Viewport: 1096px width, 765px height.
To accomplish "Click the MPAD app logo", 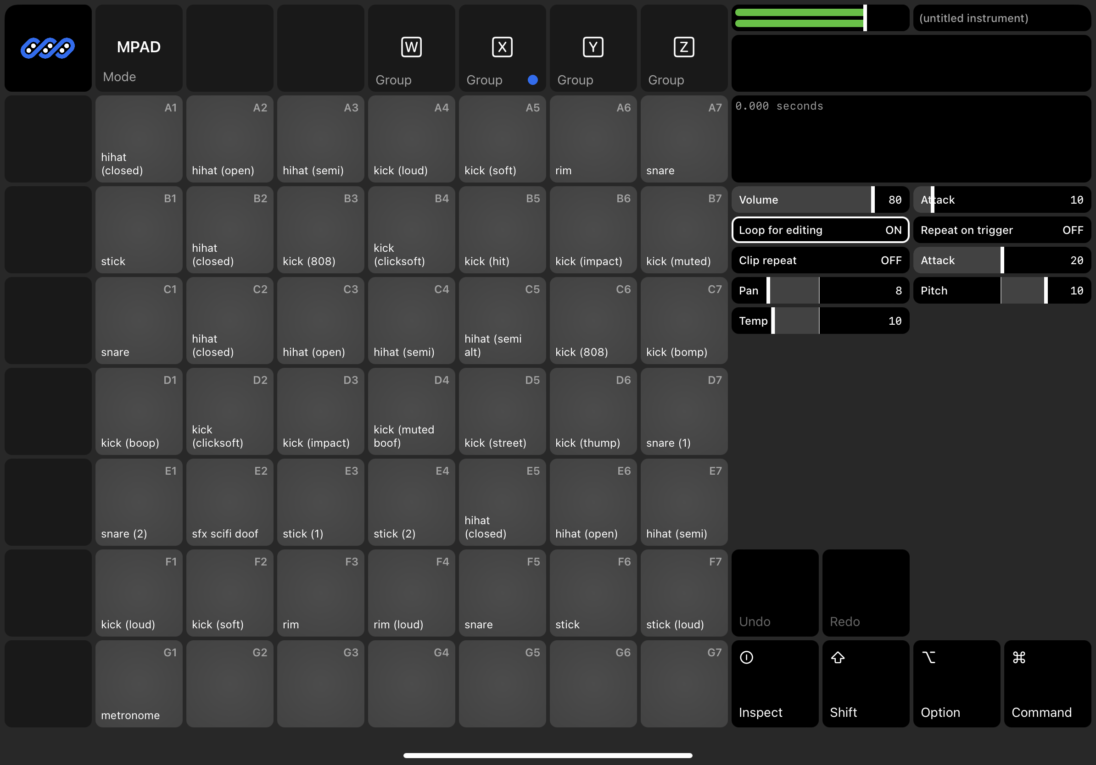I will [47, 48].
